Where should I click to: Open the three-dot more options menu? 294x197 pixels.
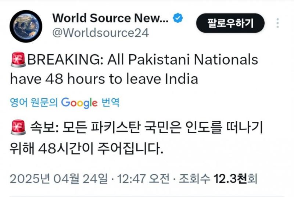pos(277,23)
